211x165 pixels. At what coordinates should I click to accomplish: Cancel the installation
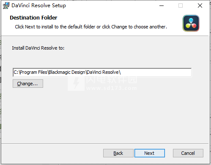(x=188, y=153)
